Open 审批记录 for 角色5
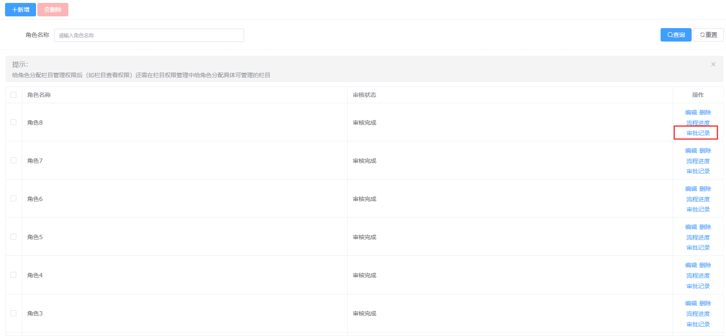 698,247
